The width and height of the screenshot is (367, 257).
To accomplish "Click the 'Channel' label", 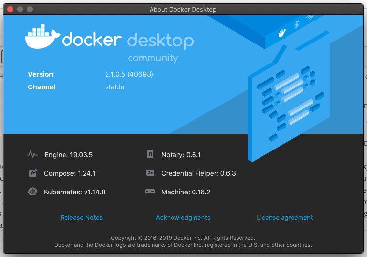I will (x=42, y=87).
